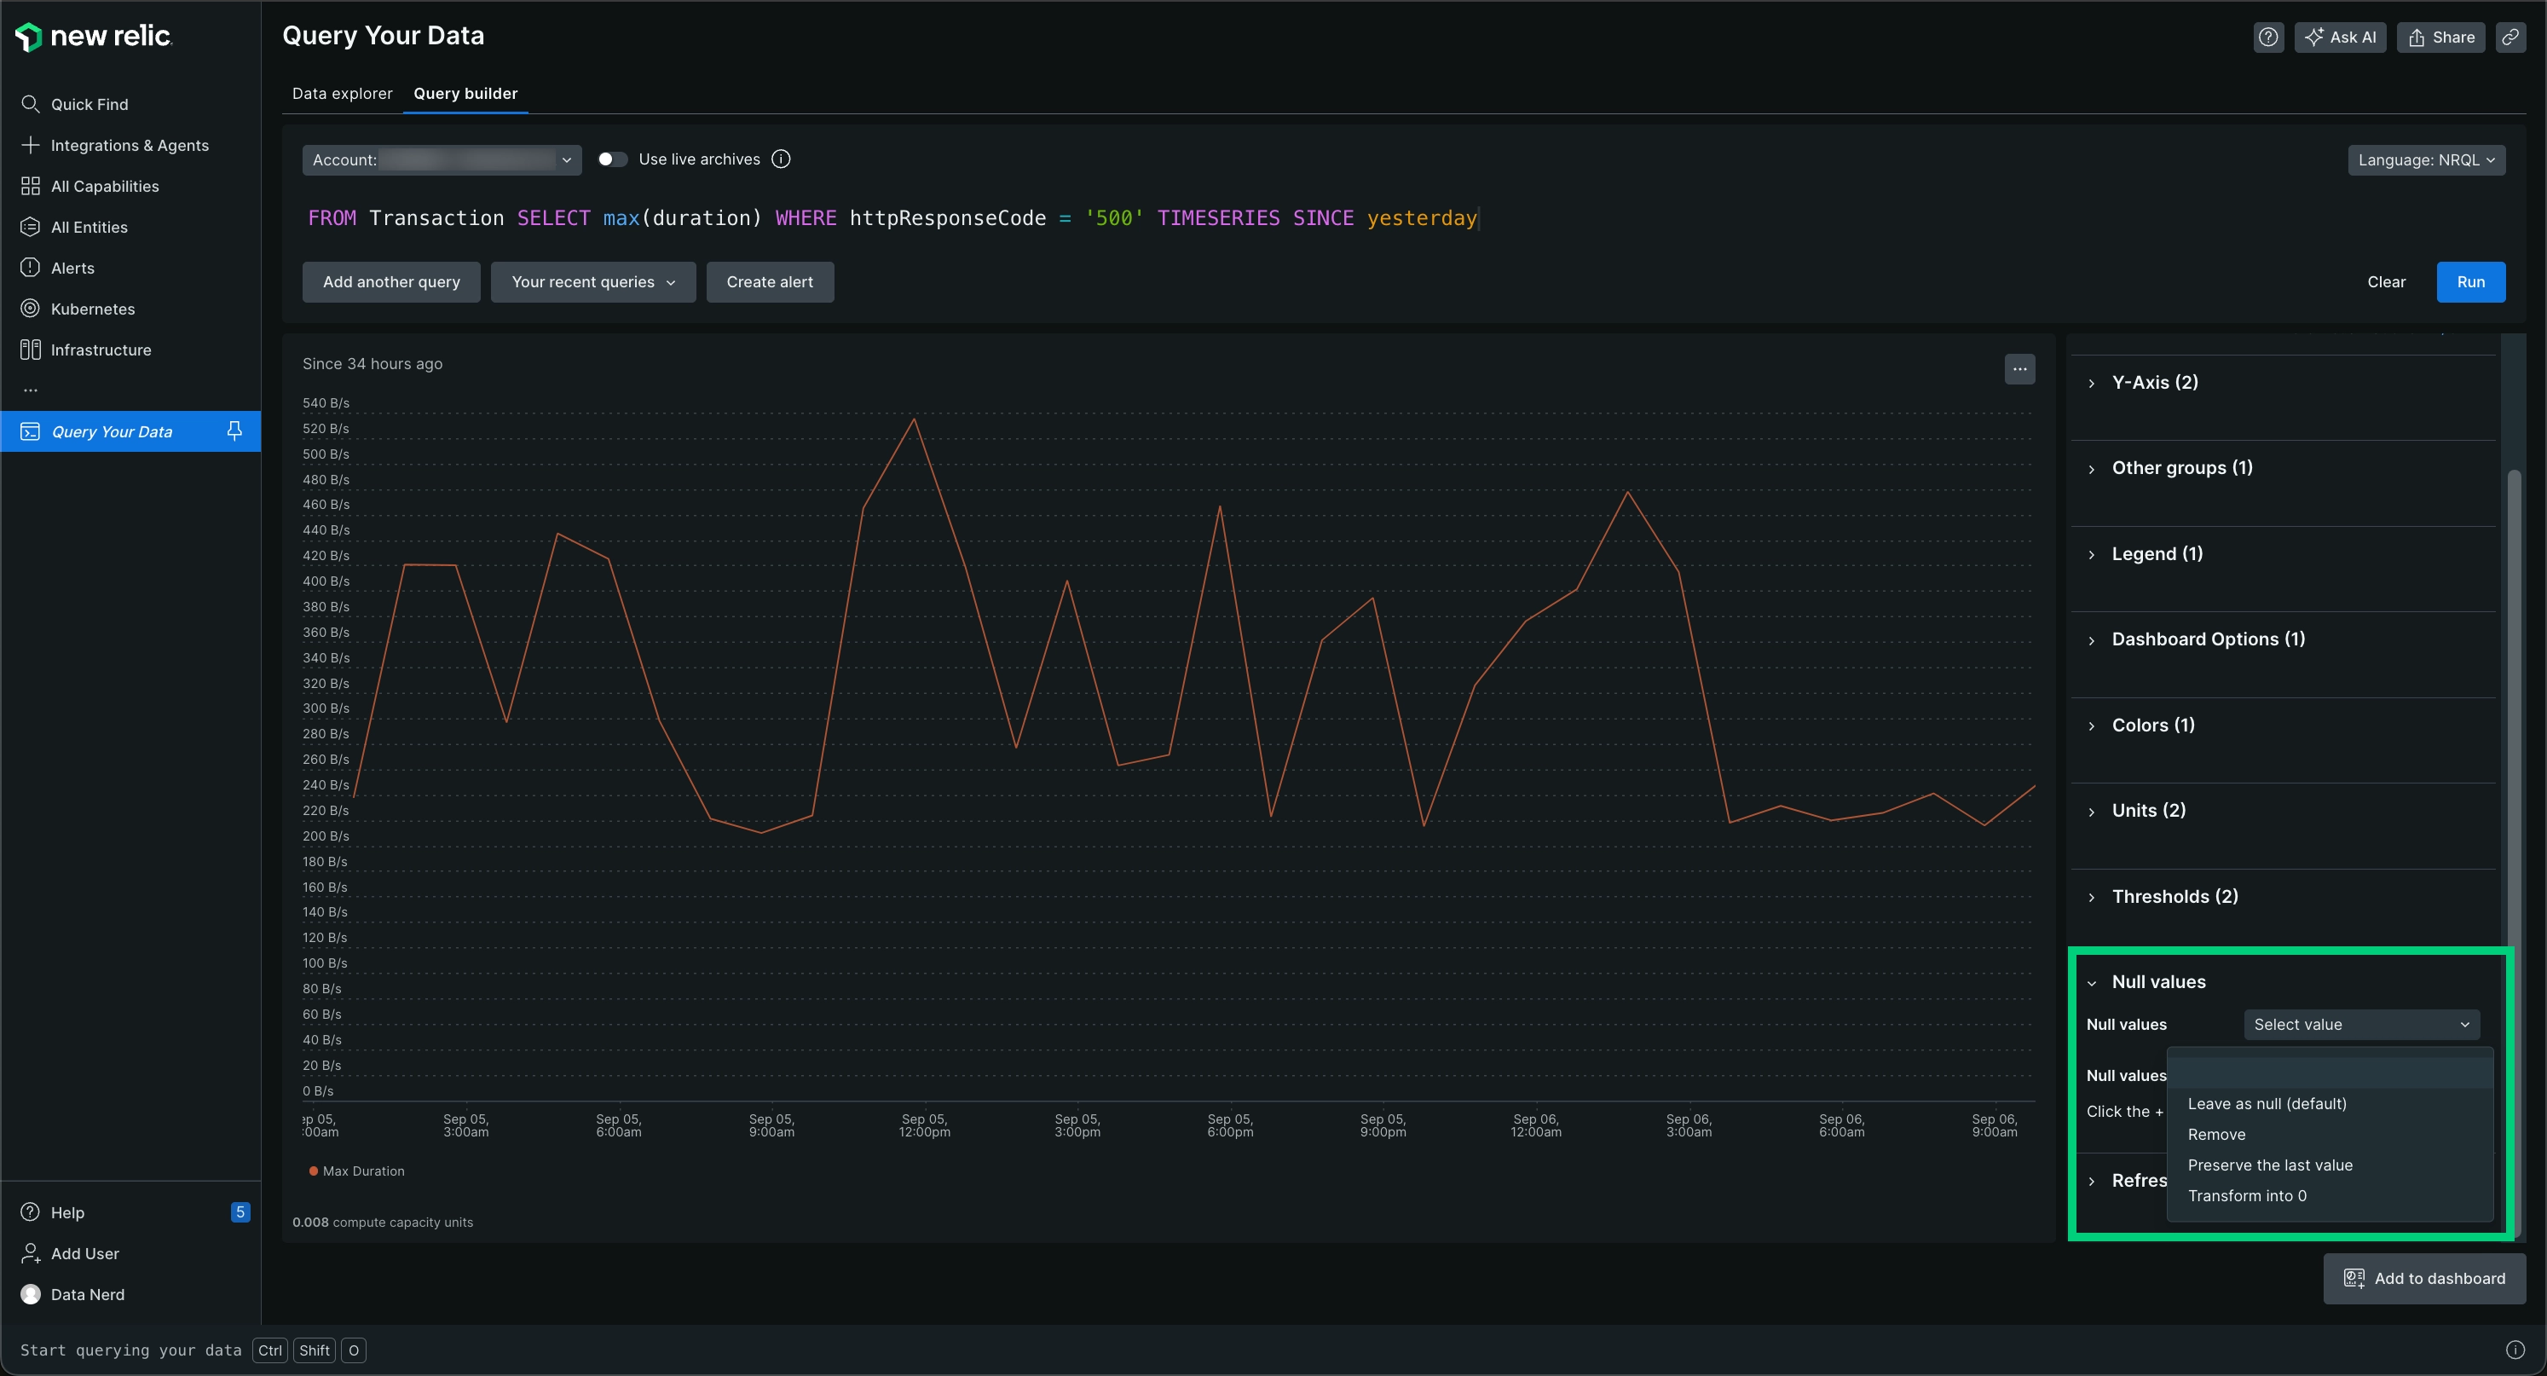This screenshot has width=2547, height=1376.
Task: Click info icon in bottom bar
Action: tap(2515, 1350)
